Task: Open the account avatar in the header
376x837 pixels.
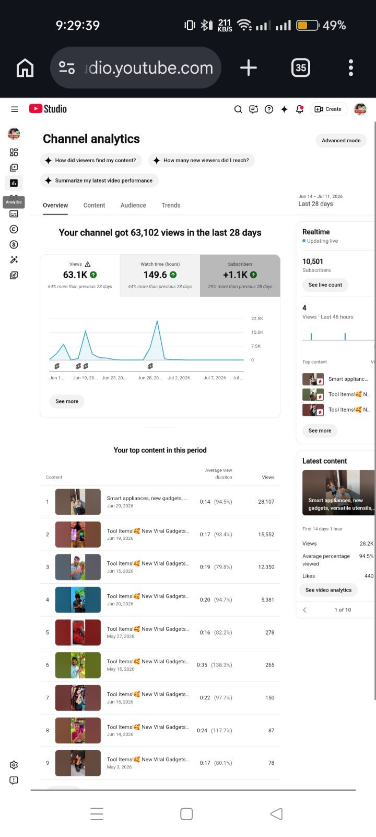Action: 360,109
